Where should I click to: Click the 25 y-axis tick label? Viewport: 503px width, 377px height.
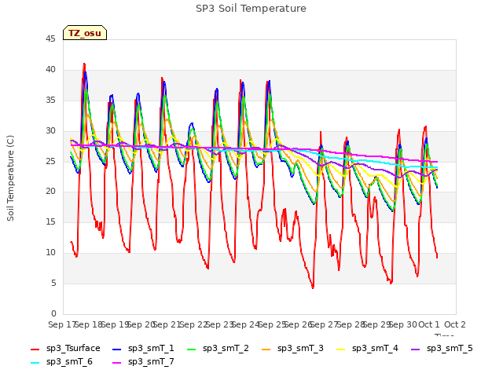point(50,161)
